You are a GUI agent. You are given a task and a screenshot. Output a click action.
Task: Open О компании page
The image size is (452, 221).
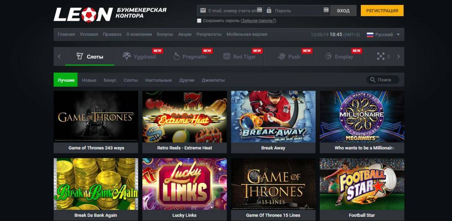(x=139, y=34)
